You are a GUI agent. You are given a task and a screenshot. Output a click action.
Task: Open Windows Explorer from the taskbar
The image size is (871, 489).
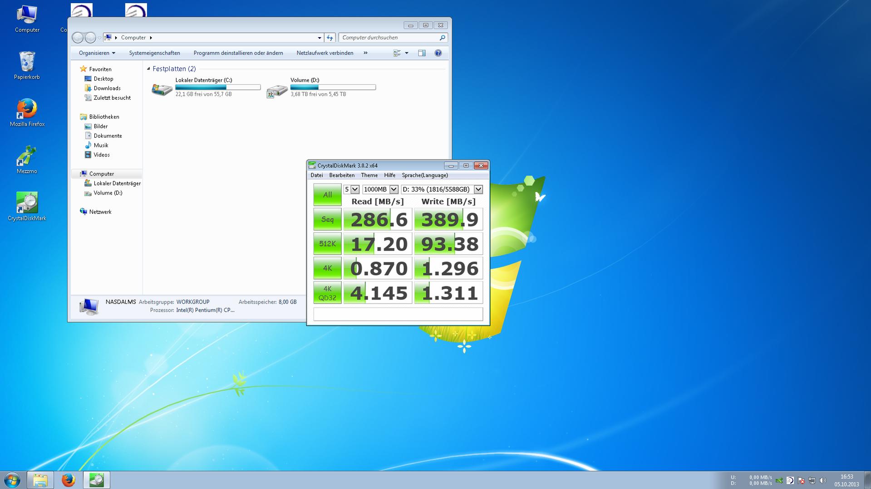(x=40, y=480)
